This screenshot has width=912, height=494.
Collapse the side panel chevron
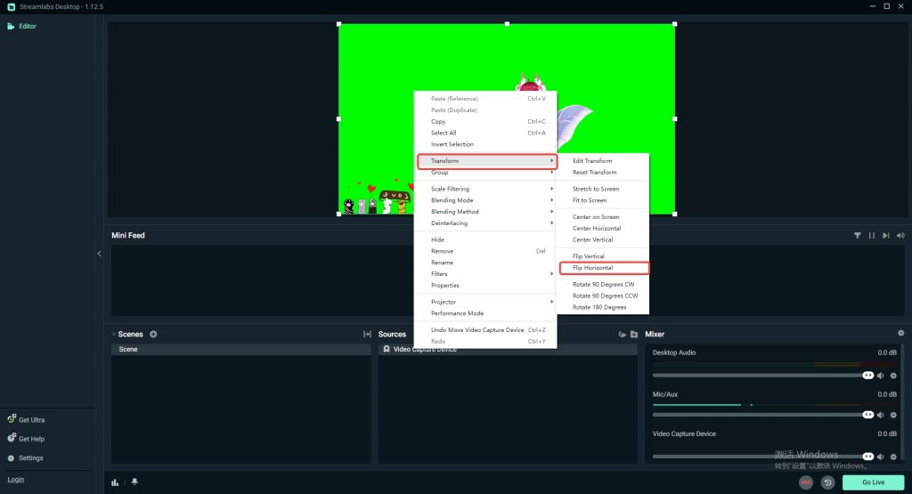[100, 254]
